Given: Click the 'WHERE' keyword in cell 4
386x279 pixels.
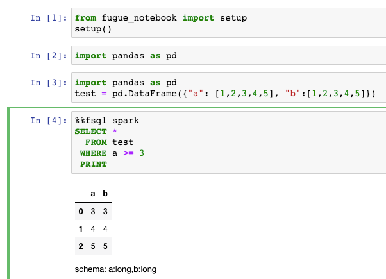Looking at the screenshot, I should point(94,153).
